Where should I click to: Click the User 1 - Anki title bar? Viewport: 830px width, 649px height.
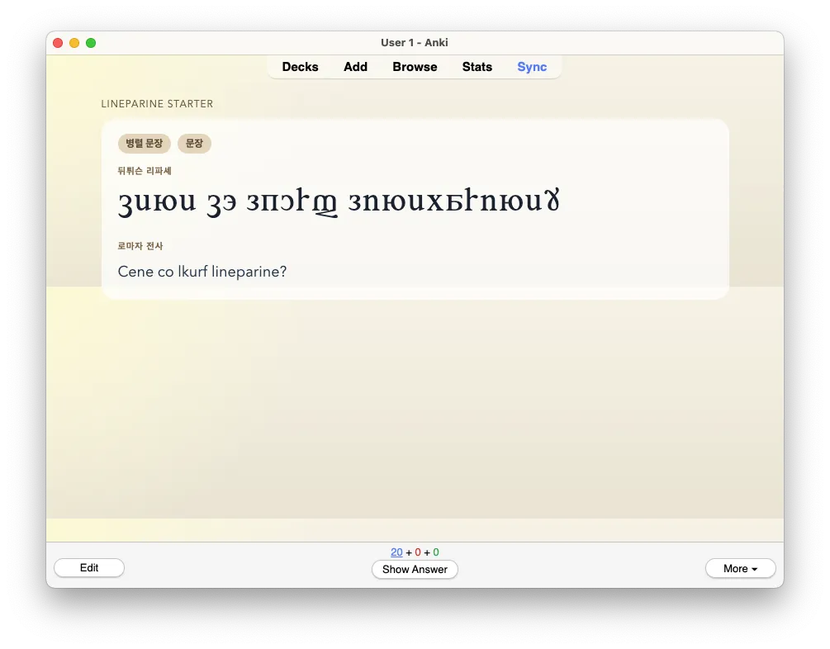click(415, 42)
